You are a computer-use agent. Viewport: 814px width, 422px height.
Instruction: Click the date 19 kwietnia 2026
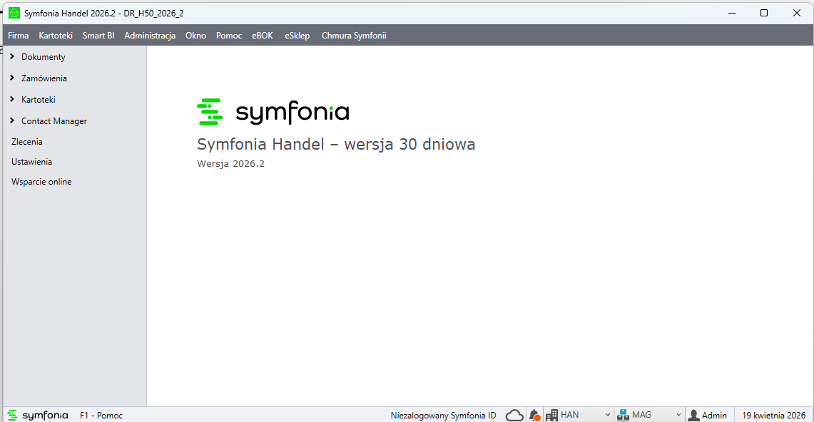[773, 415]
